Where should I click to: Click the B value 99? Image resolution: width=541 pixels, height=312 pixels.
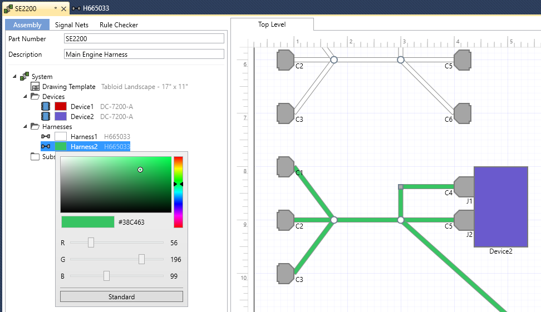pos(174,276)
